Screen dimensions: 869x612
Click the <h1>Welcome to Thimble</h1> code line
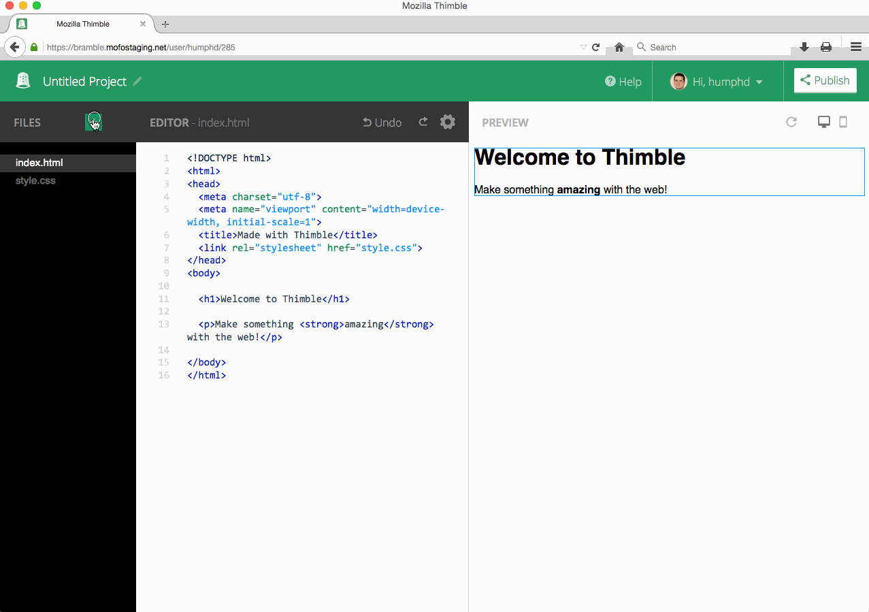click(x=274, y=299)
